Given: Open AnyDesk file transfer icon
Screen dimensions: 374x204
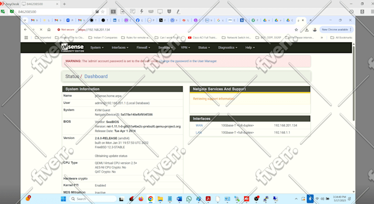Looking at the screenshot, I should [x=122, y=12].
